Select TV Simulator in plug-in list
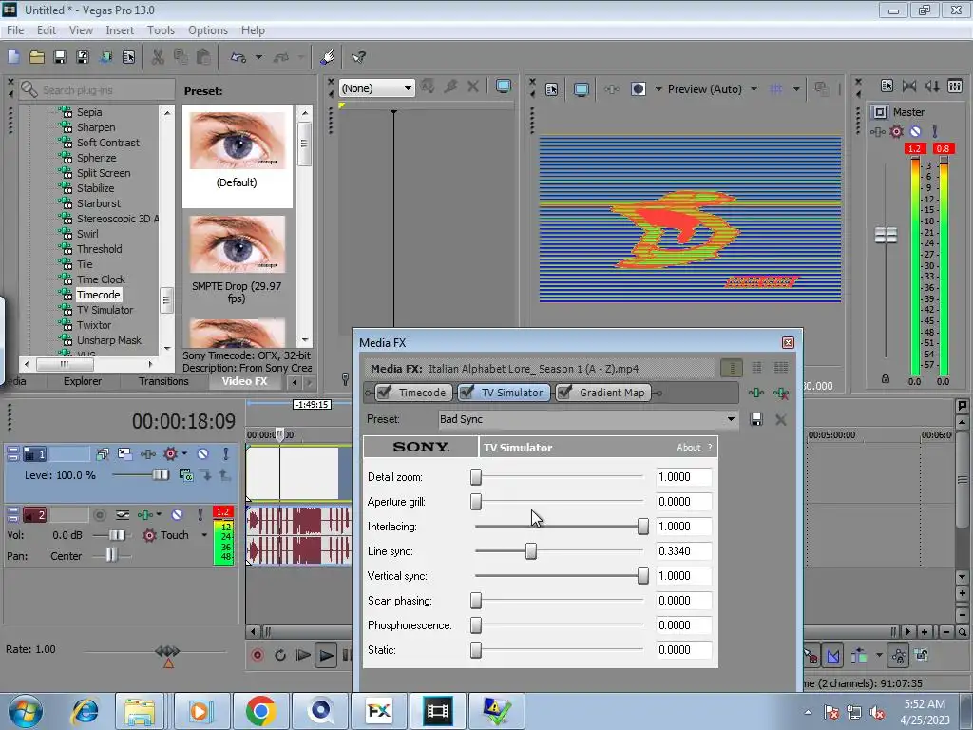Image resolution: width=973 pixels, height=730 pixels. coord(105,310)
